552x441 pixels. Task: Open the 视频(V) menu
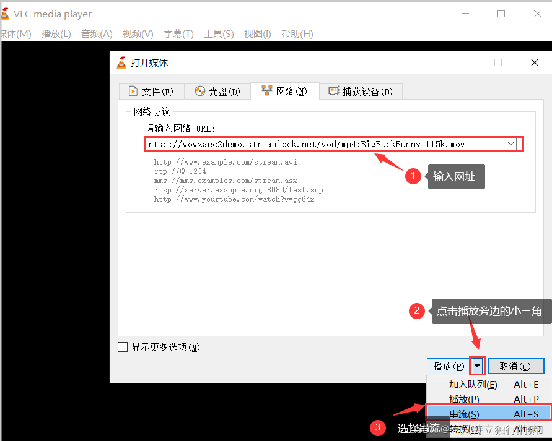138,34
